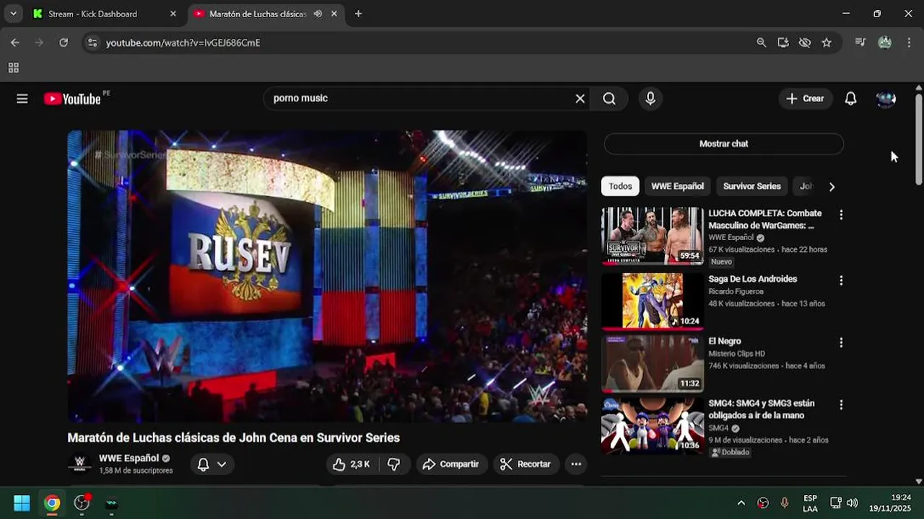Open the WWE Español channel avatar

pos(79,463)
